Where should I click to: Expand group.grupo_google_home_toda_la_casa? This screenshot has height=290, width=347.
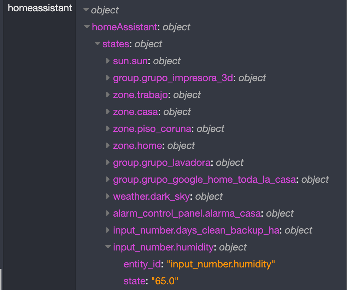click(x=108, y=179)
